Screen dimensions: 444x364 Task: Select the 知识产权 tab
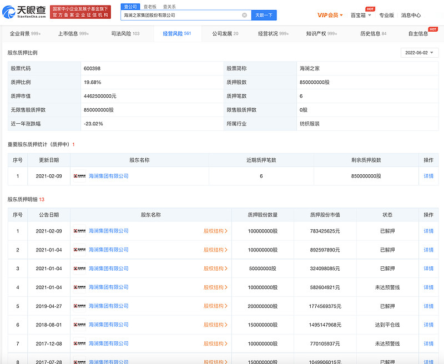[321, 34]
